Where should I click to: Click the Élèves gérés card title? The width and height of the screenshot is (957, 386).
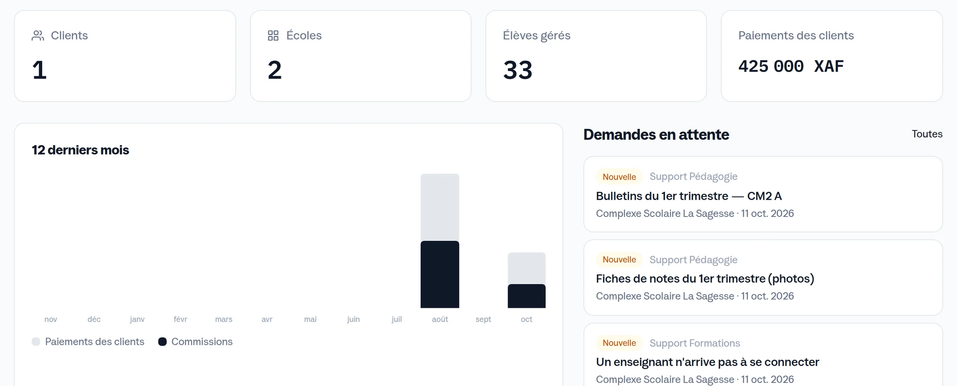pyautogui.click(x=537, y=35)
